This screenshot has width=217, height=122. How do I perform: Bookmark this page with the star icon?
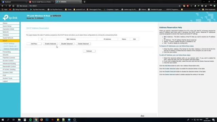180,6
